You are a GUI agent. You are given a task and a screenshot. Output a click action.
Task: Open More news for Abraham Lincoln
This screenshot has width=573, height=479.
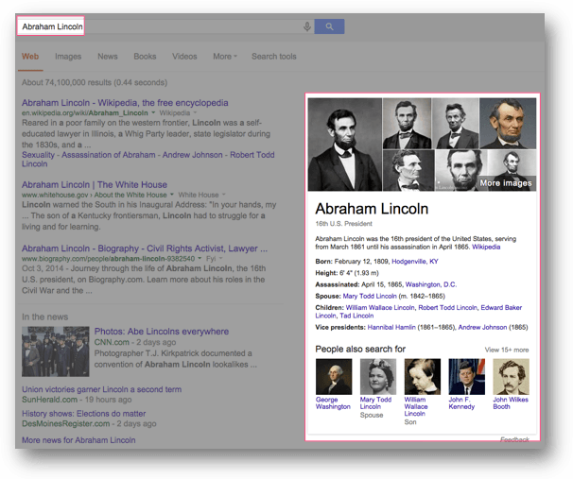coord(78,440)
